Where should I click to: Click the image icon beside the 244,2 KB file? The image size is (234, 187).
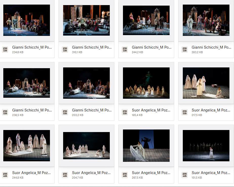[x=125, y=49]
